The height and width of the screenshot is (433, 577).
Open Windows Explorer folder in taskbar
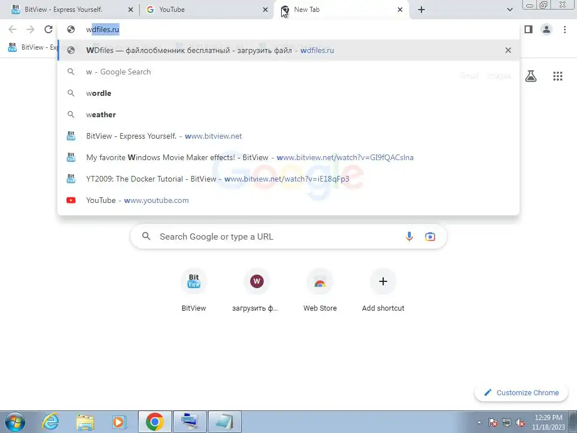click(x=85, y=422)
